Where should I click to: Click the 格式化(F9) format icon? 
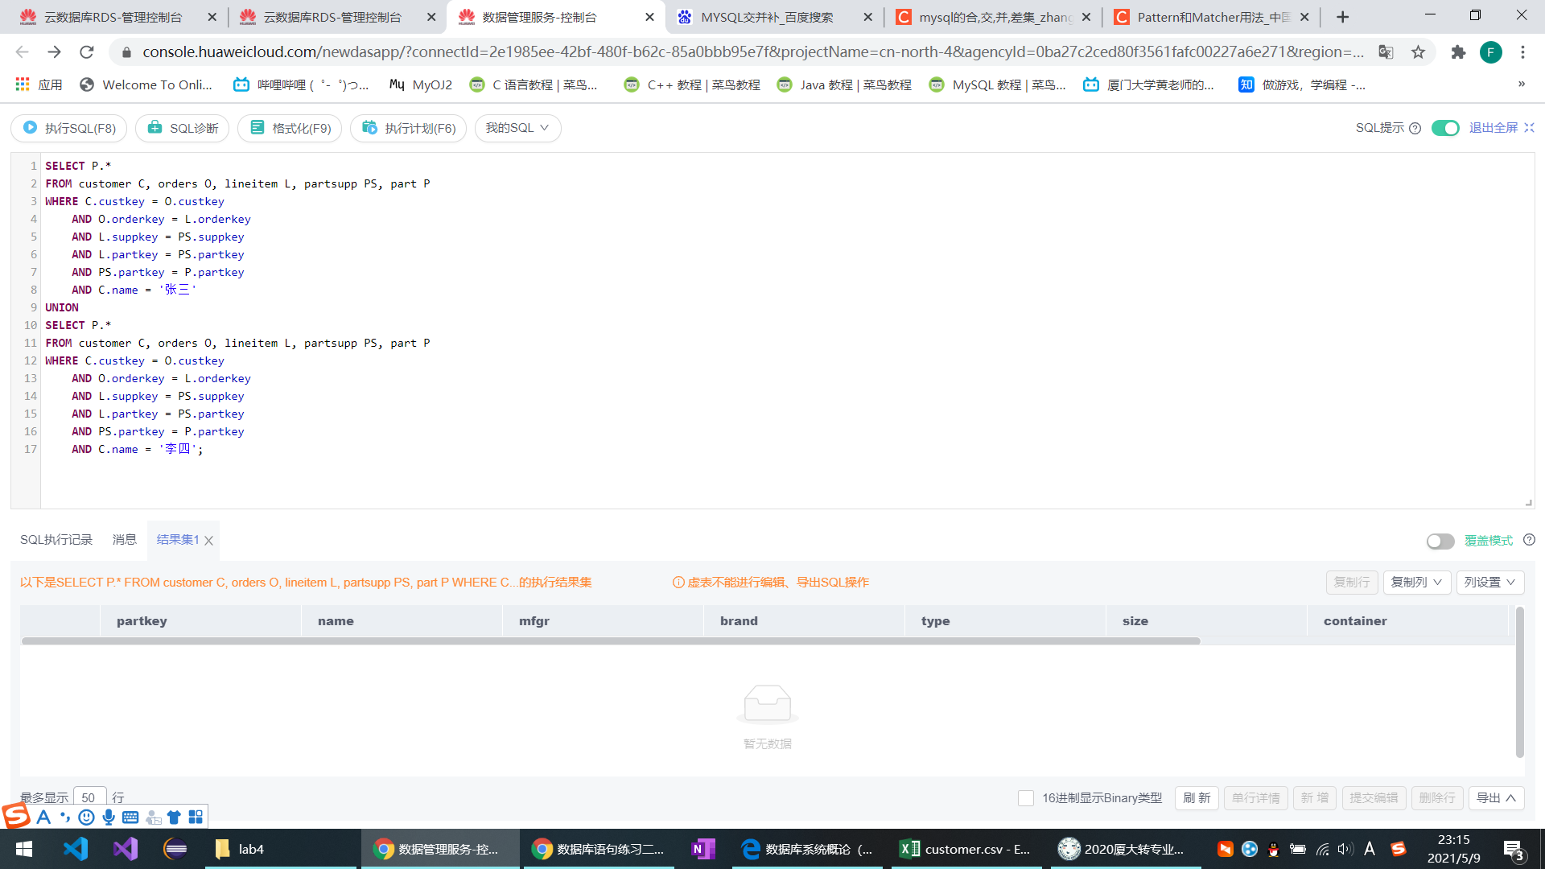pos(257,128)
